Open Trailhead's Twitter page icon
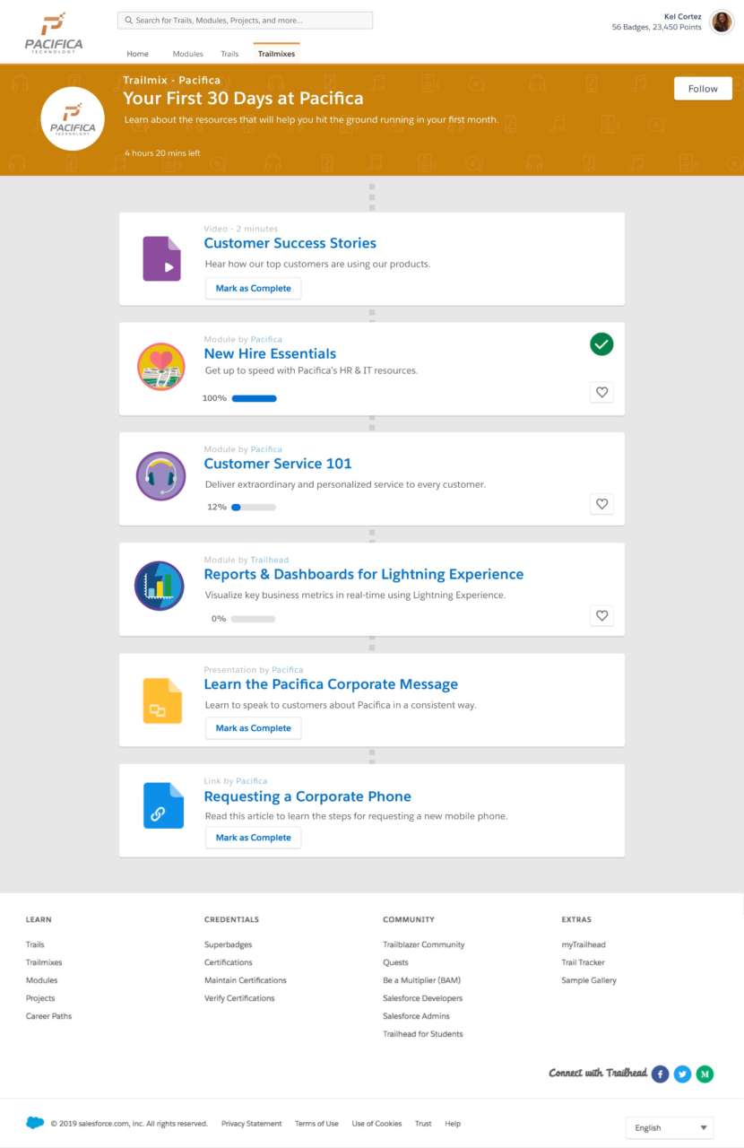Image resolution: width=744 pixels, height=1148 pixels. [x=683, y=1074]
